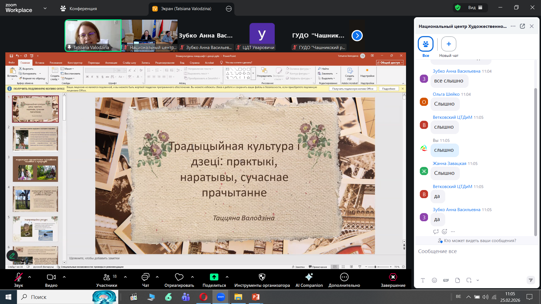The image size is (541, 304).
Task: Expand video options arrow next to Видео
Action: click(x=64, y=277)
